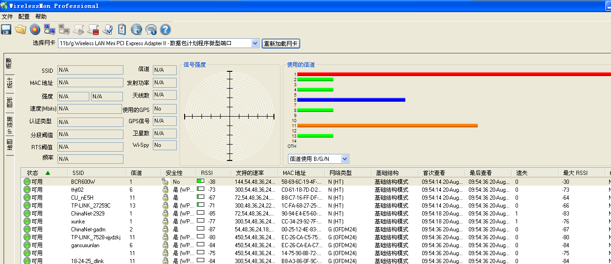611x264 pixels.
Task: Click the speech bubble info toolbar icon
Action: click(151, 30)
